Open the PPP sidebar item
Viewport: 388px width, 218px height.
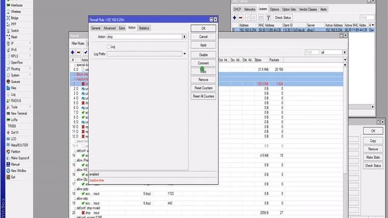13,24
